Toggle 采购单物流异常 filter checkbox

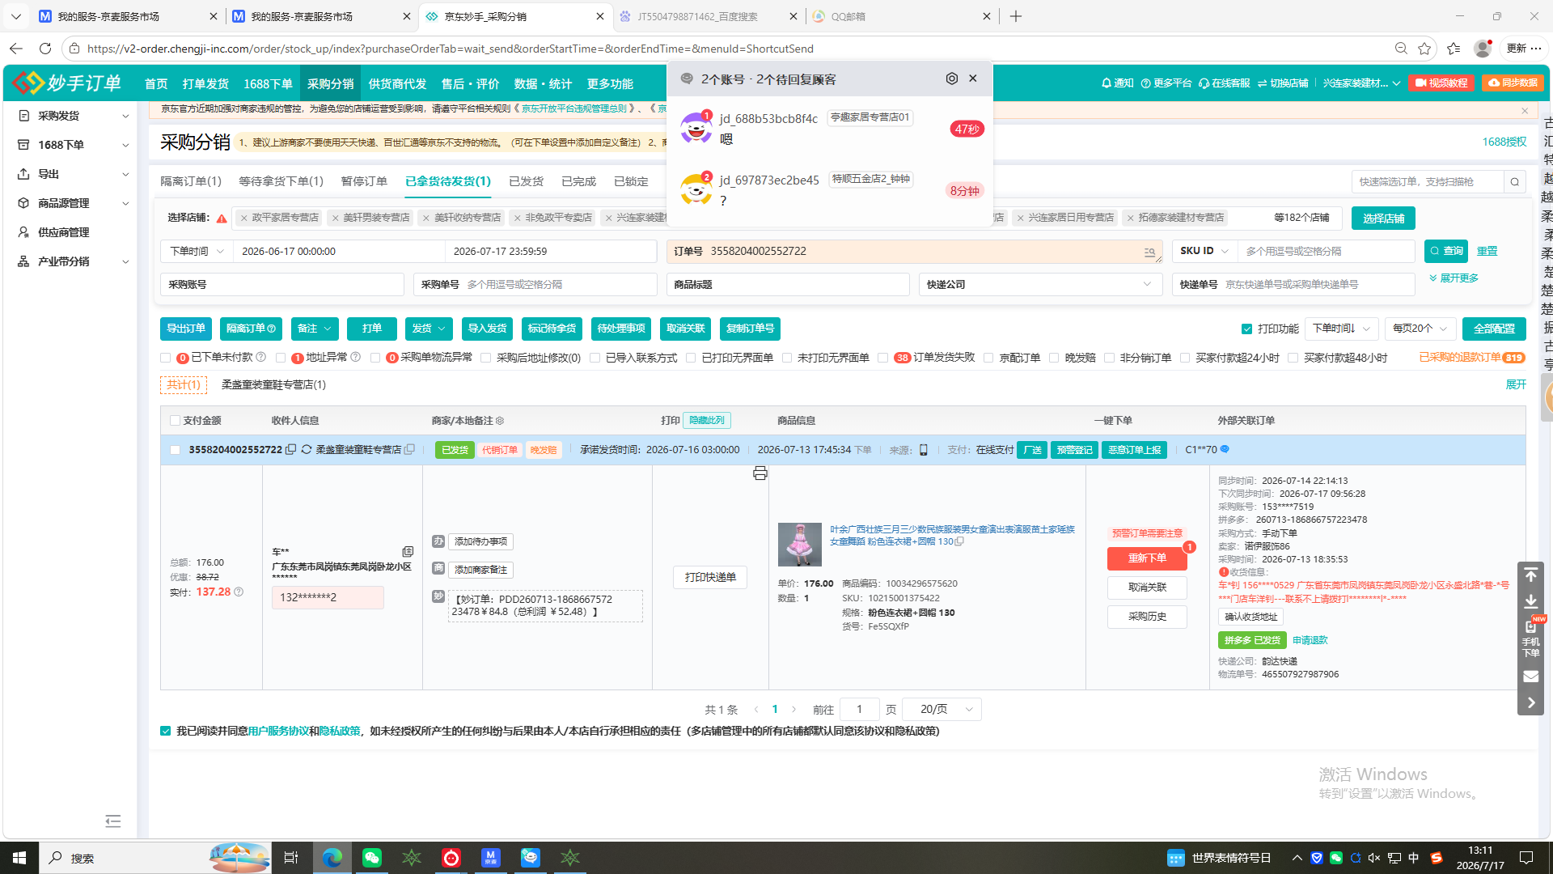375,358
